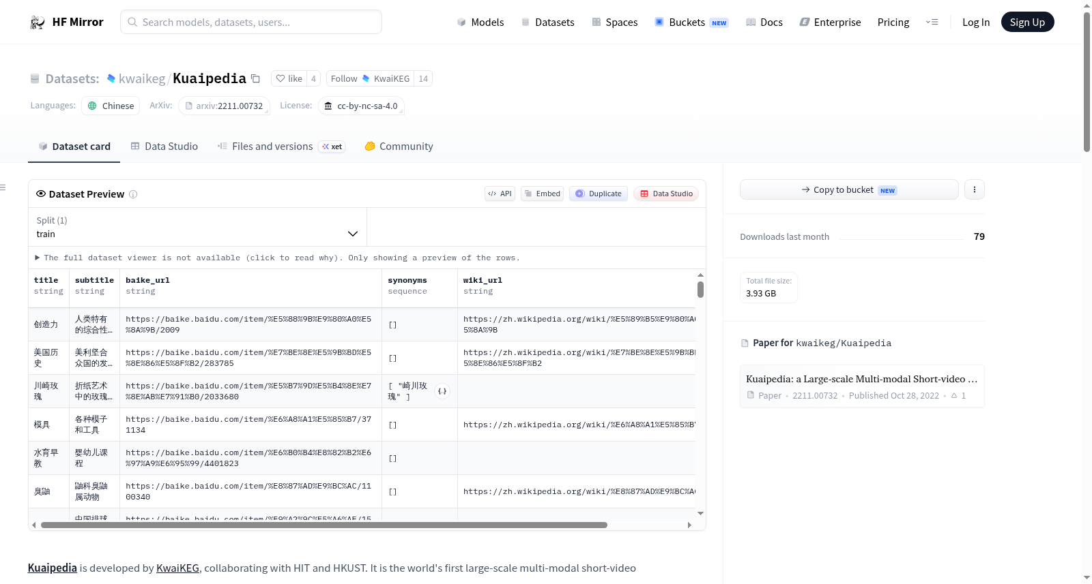This screenshot has width=1092, height=584.
Task: Click the Kuaipedia link in the description
Action: [53, 568]
